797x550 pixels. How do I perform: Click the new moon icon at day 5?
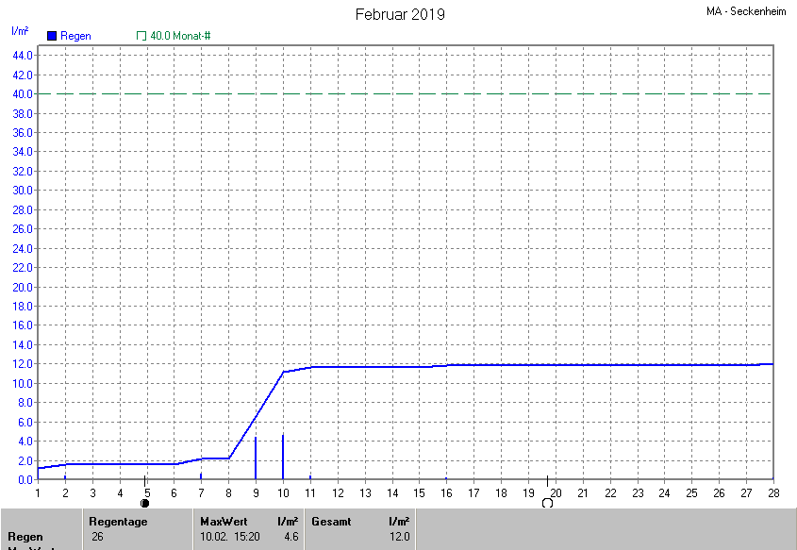click(145, 503)
